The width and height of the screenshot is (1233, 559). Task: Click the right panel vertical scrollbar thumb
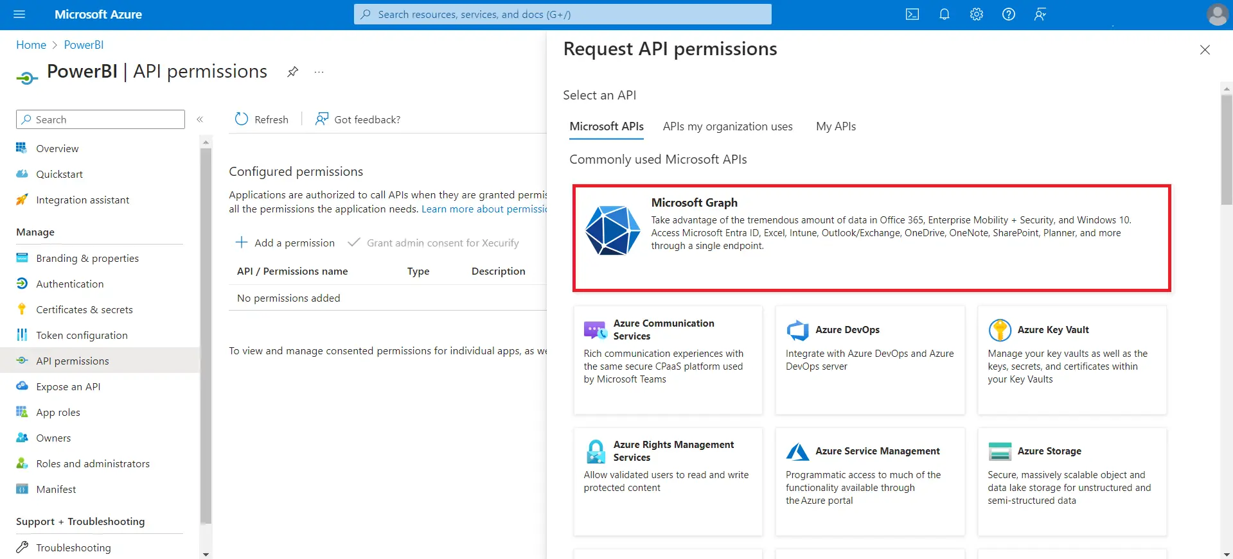click(1227, 150)
